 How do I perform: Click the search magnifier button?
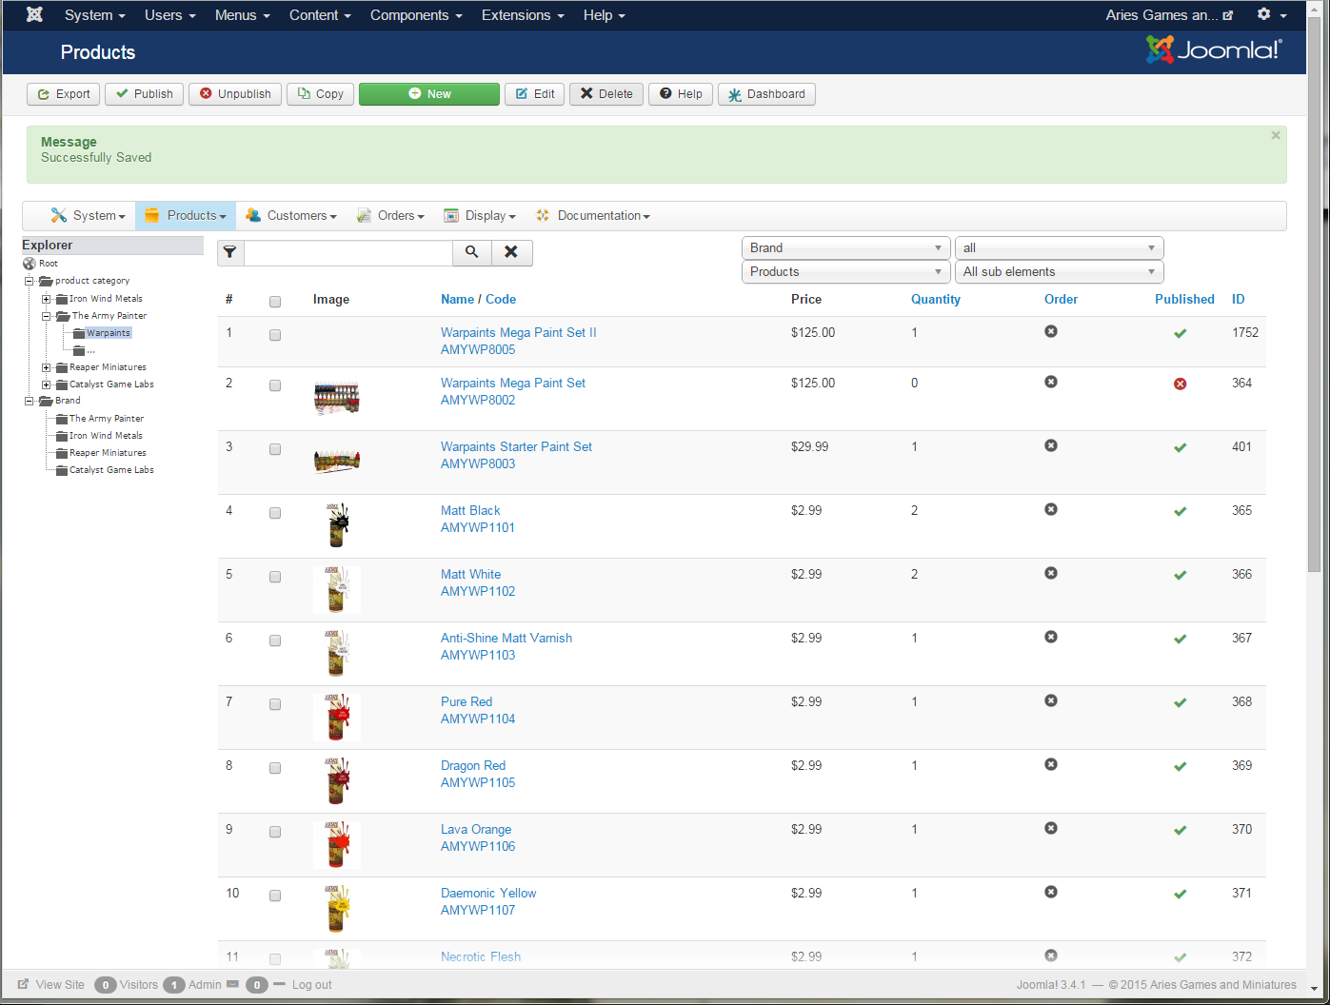click(471, 252)
